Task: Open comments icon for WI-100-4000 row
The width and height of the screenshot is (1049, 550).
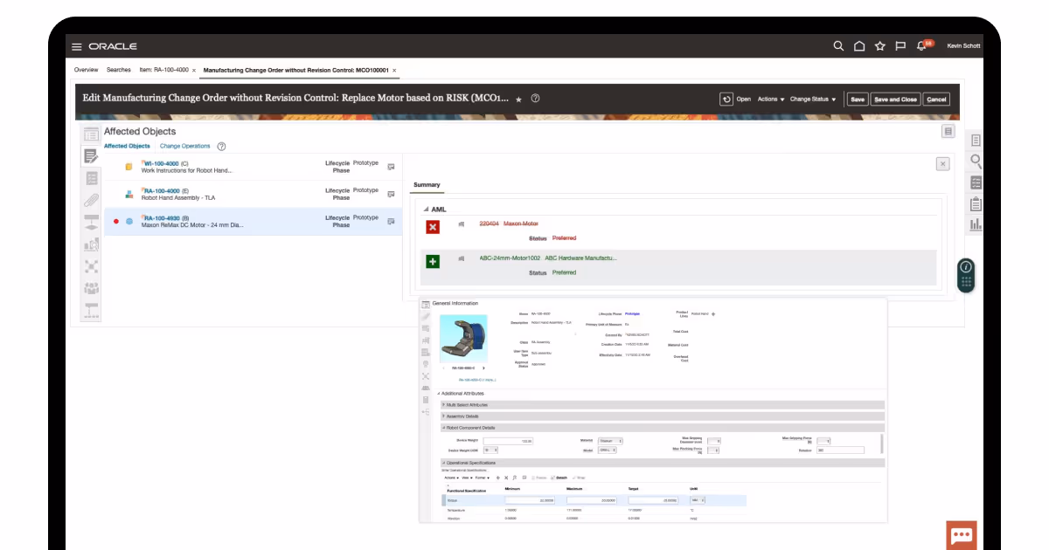Action: coord(391,166)
